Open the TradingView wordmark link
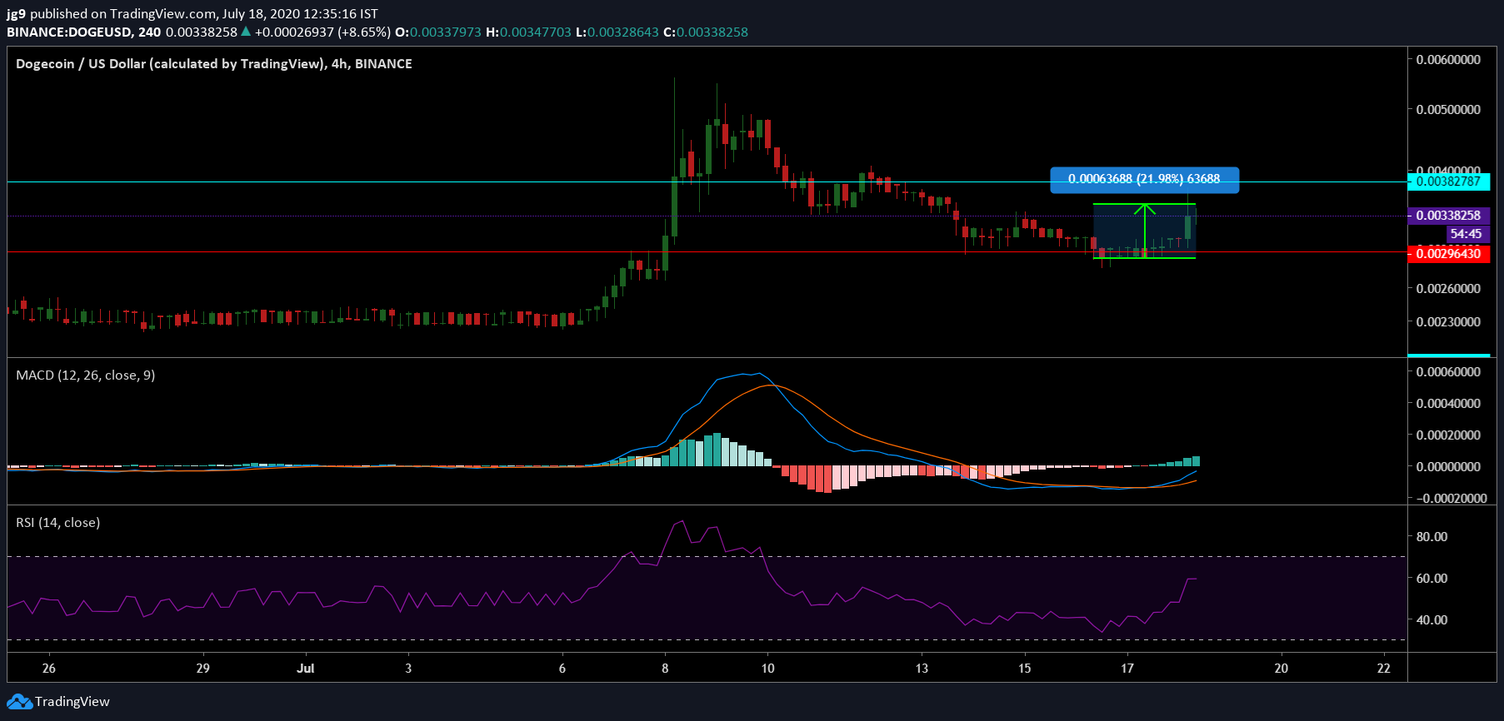Image resolution: width=1504 pixels, height=721 pixels. (72, 702)
